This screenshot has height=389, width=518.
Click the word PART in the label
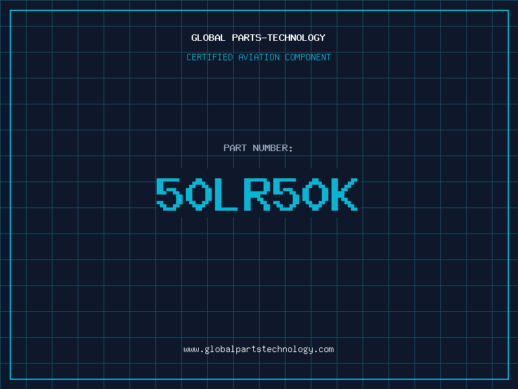tap(235, 148)
